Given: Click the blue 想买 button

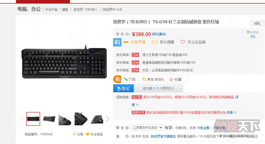Looking at the screenshot, I should coord(124,88).
